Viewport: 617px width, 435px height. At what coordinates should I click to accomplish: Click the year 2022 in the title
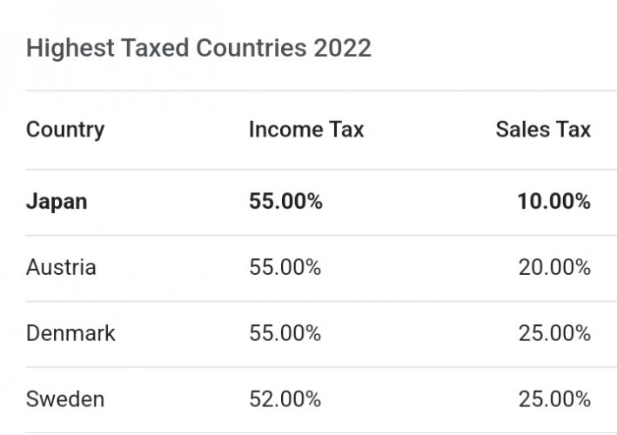click(342, 48)
